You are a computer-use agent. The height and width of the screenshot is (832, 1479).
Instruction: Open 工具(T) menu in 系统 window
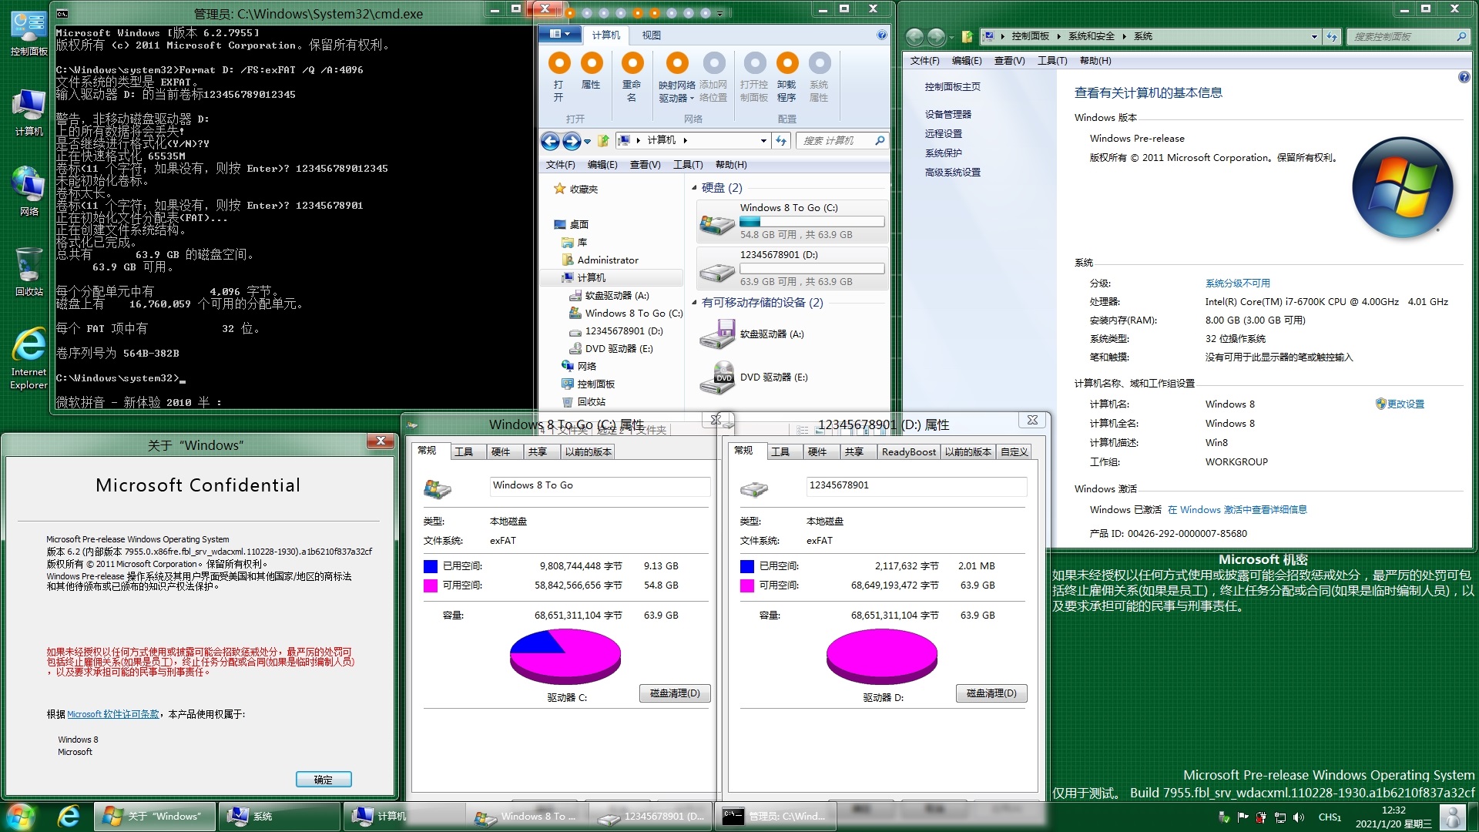tap(1052, 60)
